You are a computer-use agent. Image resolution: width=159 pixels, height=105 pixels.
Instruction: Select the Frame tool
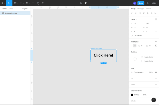pyautogui.click(x=15, y=3)
